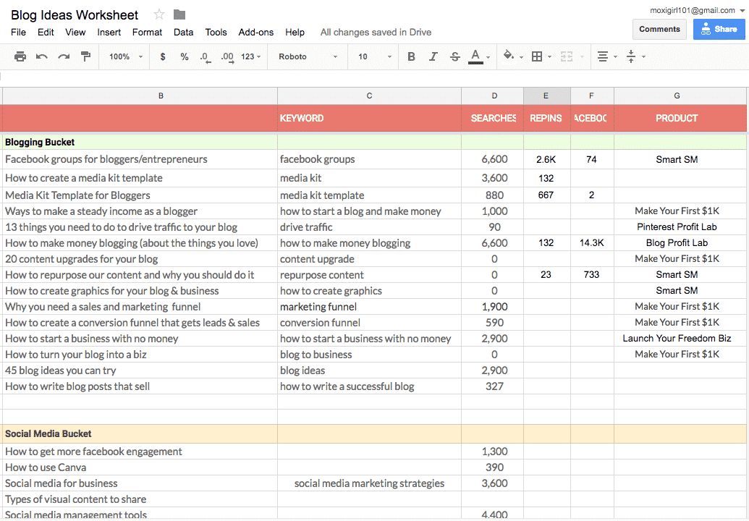Open the move to folder icon

pyautogui.click(x=179, y=14)
